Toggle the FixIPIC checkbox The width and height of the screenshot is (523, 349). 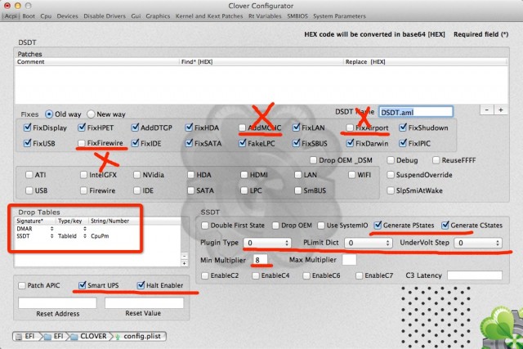[403, 143]
